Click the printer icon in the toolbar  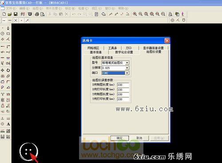point(37,14)
